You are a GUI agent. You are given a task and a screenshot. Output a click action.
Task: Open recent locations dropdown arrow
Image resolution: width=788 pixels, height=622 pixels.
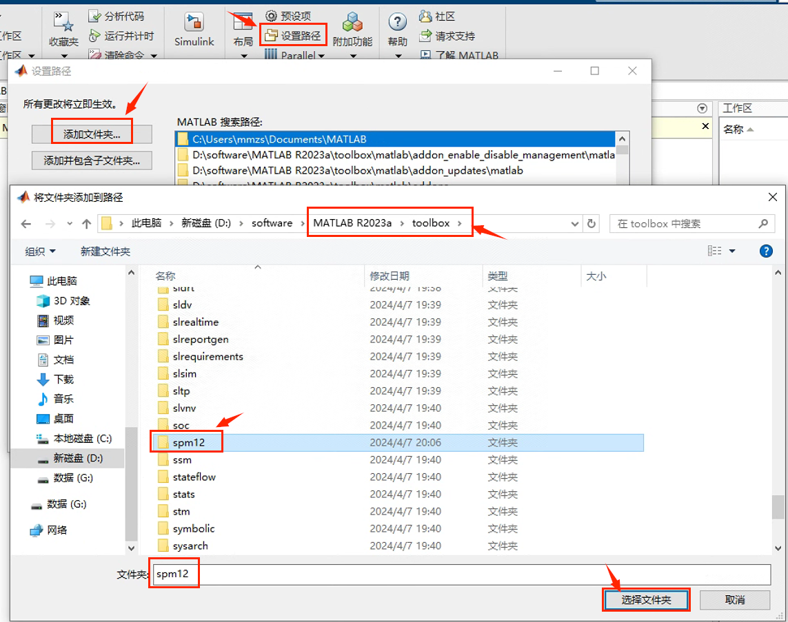point(70,224)
